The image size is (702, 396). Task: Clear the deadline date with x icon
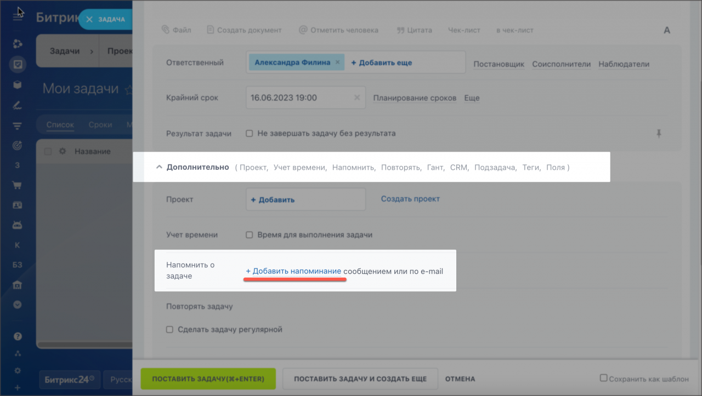(x=356, y=97)
